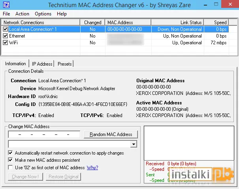Select the Local Area Connection* 1 row

(115, 29)
